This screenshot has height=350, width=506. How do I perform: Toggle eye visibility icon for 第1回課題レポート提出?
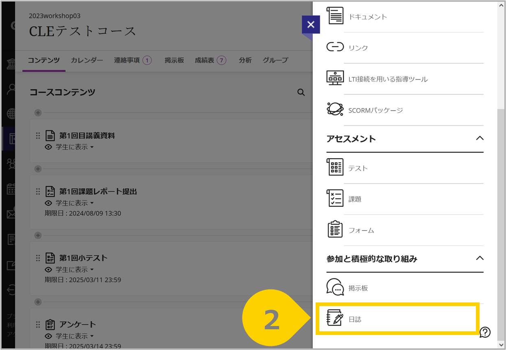click(x=48, y=203)
